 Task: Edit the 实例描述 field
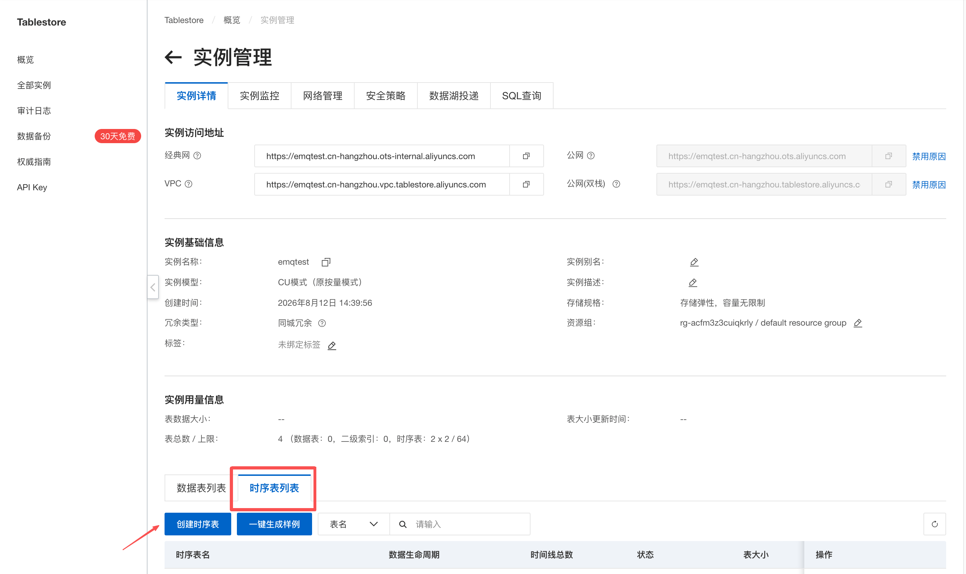pyautogui.click(x=693, y=283)
